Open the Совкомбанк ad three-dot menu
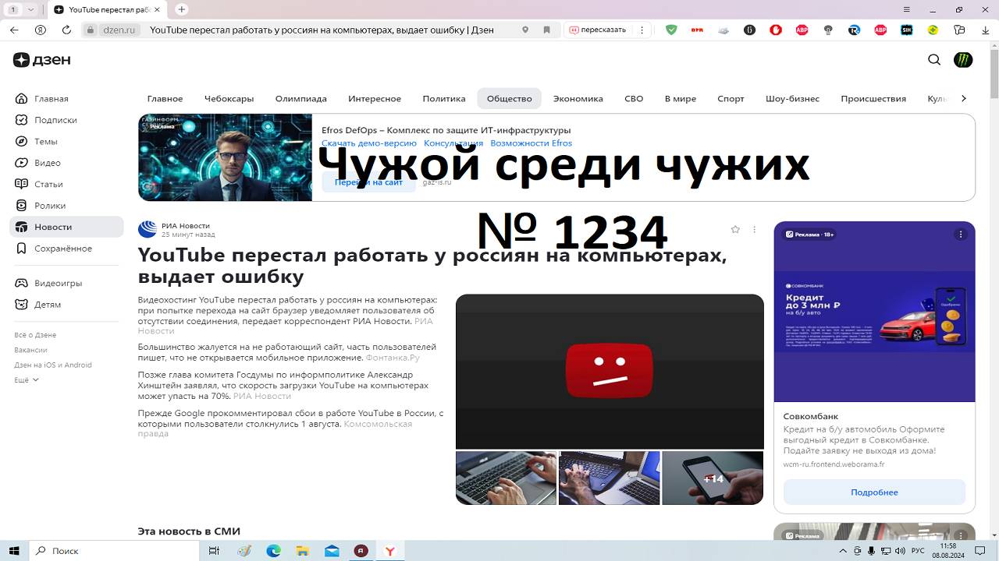 [961, 235]
